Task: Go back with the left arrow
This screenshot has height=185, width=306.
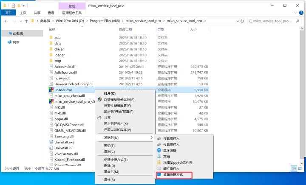Action: point(6,21)
